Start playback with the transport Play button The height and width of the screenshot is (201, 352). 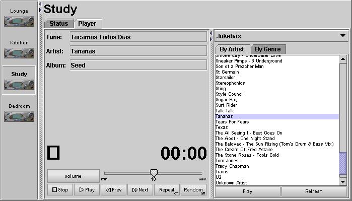click(87, 190)
